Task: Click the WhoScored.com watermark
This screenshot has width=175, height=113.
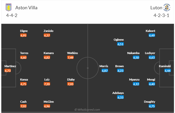Action: click(x=87, y=110)
